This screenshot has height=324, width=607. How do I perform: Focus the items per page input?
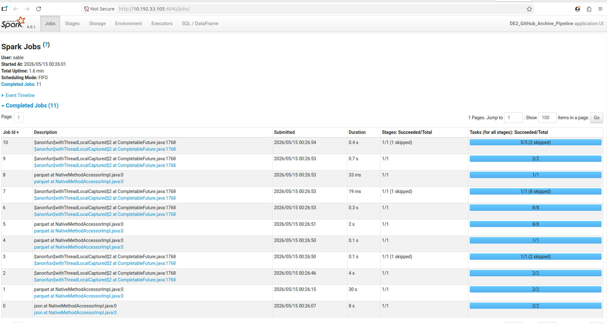547,118
